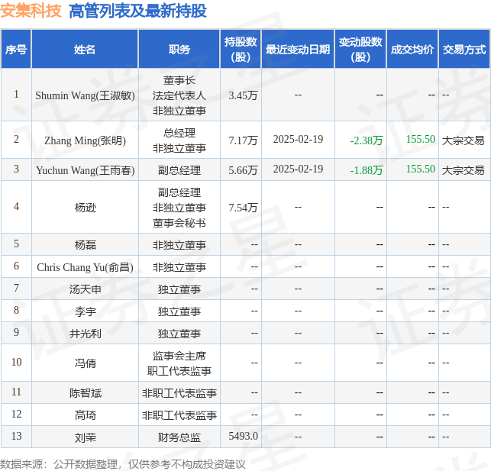
Task: Click the -1.88万 change value
Action: coord(367,170)
